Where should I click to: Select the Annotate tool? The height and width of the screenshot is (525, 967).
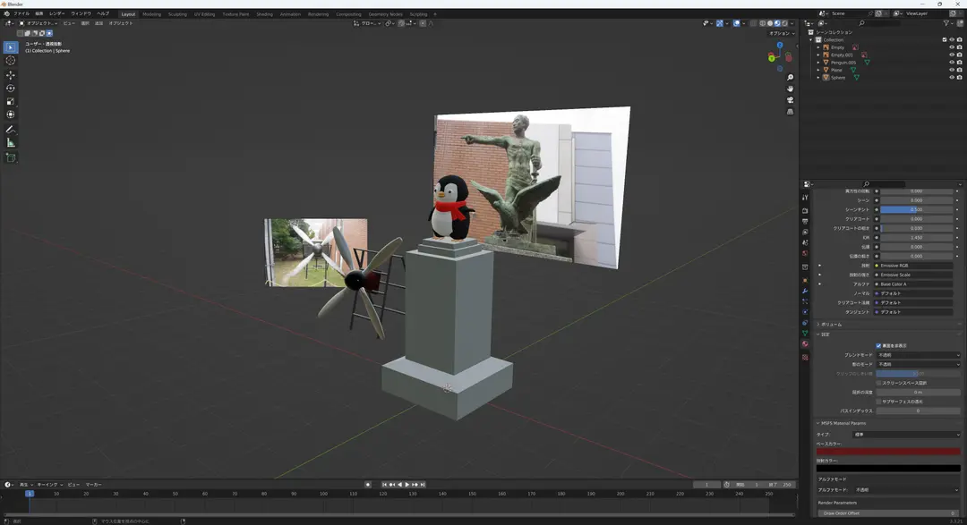(x=11, y=130)
